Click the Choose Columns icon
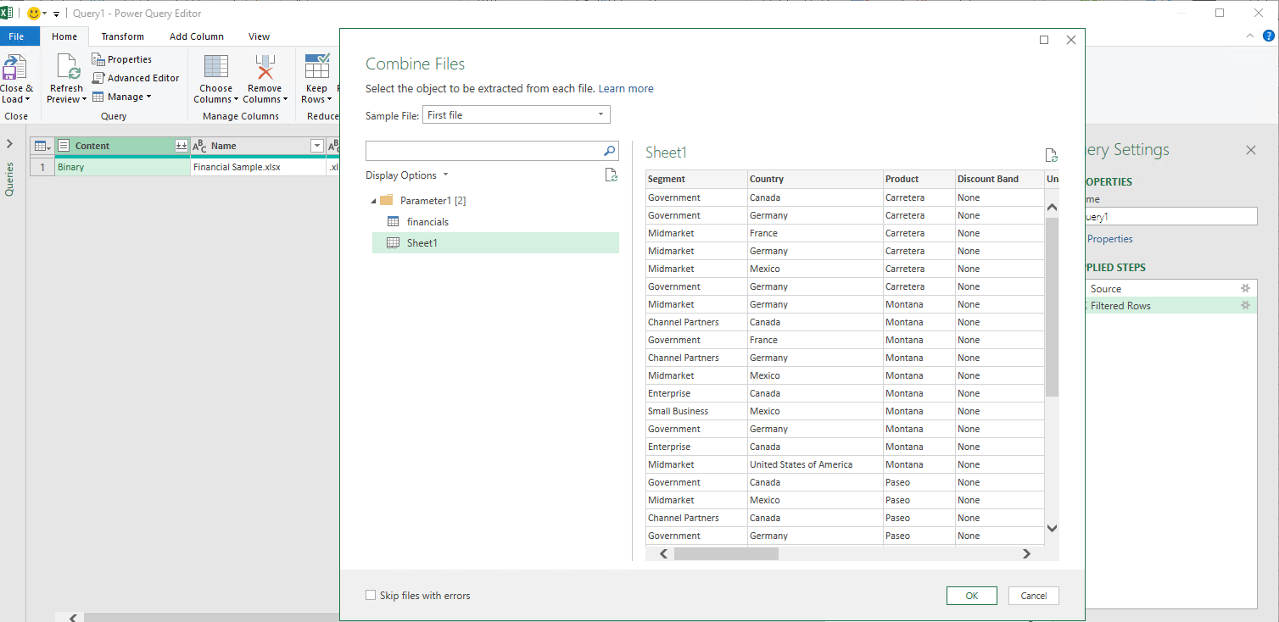 tap(216, 67)
